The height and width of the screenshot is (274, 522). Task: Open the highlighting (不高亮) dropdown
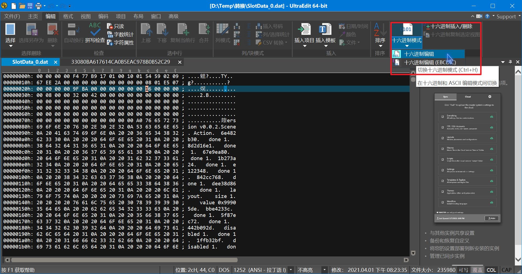[324, 270]
